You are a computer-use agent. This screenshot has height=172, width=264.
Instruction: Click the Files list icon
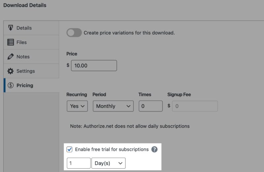click(11, 42)
